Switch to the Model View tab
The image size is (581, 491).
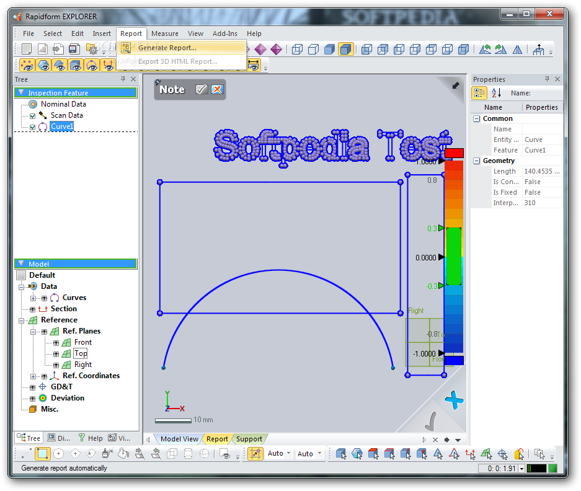(x=179, y=439)
